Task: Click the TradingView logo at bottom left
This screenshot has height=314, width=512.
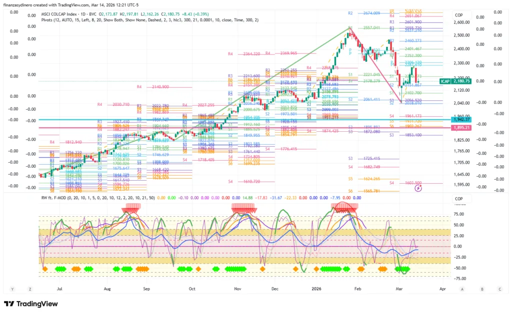Action: [31, 304]
